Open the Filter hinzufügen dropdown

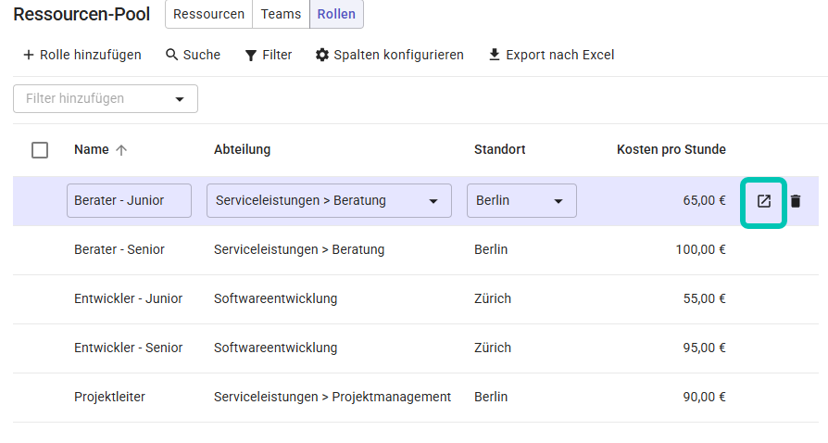pyautogui.click(x=106, y=99)
